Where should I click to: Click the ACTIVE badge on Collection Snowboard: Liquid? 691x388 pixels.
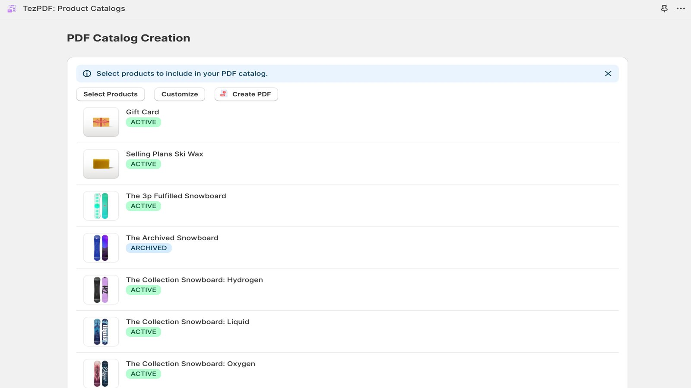(143, 332)
